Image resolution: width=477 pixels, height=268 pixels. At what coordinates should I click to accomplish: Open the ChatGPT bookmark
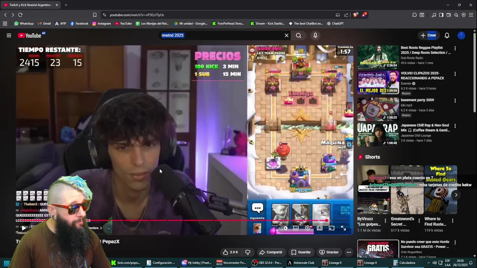pyautogui.click(x=335, y=23)
